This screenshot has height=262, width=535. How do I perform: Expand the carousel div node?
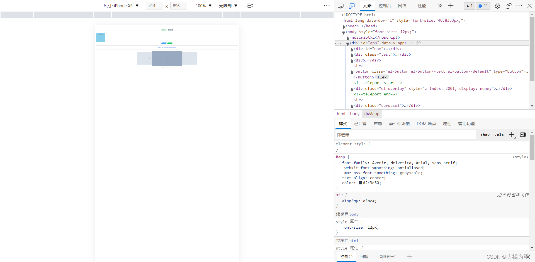tap(352, 106)
